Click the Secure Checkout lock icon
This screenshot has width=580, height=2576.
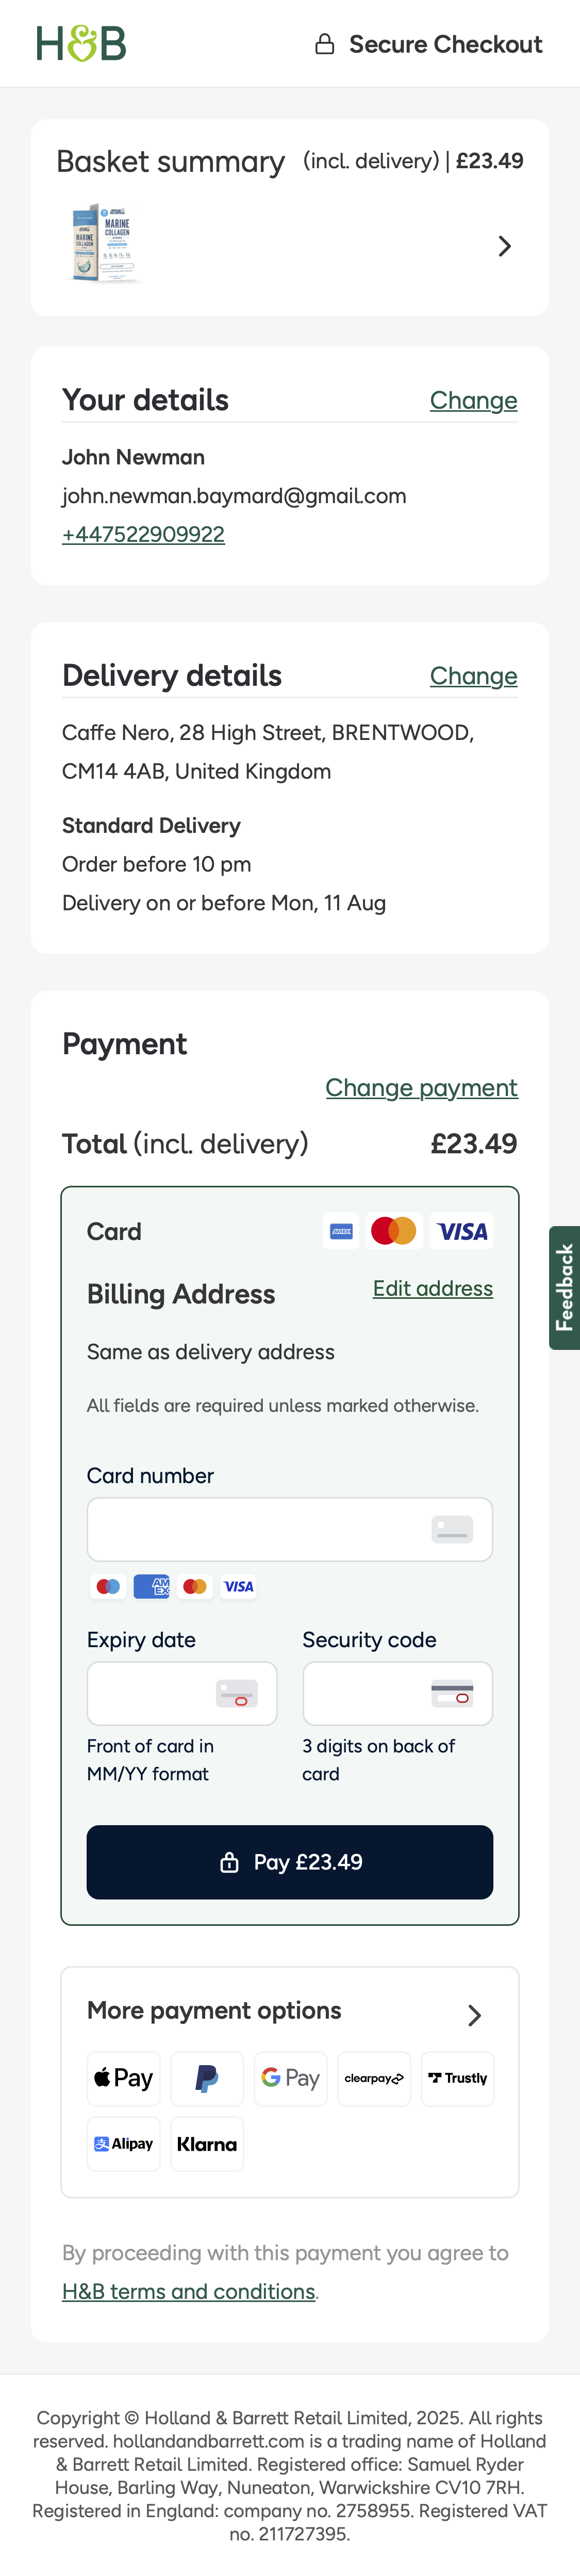[x=324, y=43]
